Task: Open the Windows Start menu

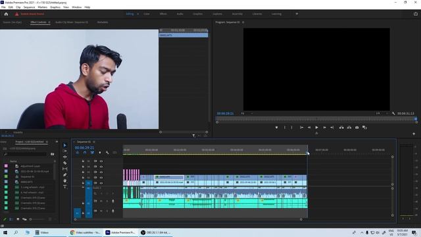Action: [5, 232]
